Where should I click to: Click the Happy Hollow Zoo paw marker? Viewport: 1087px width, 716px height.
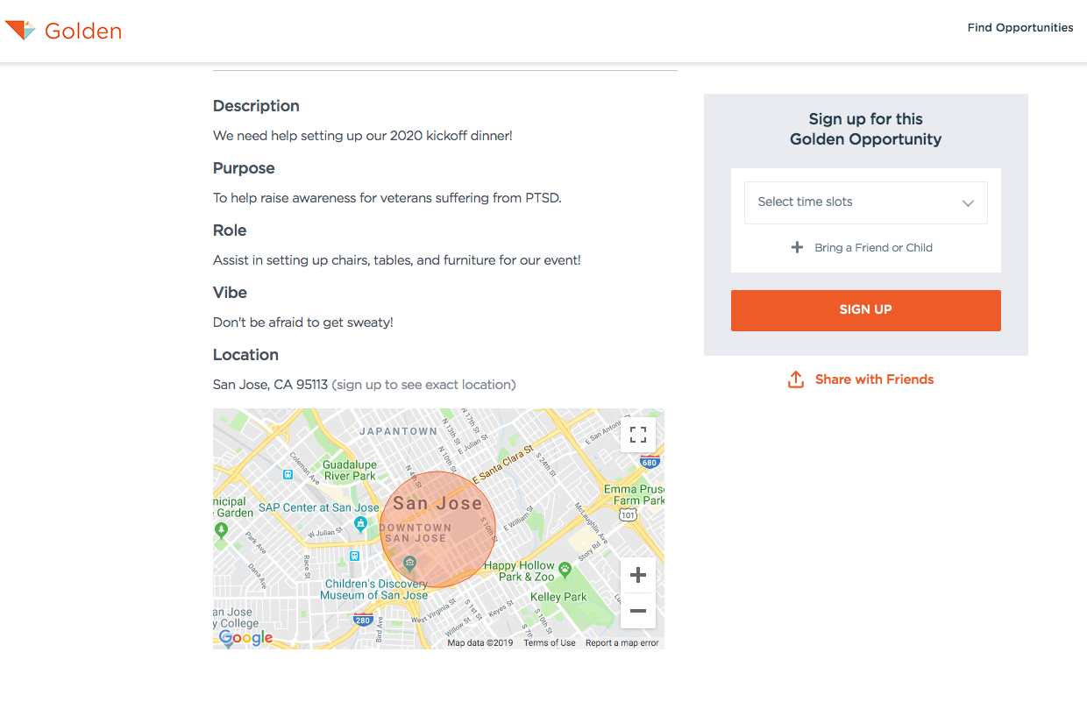click(565, 570)
